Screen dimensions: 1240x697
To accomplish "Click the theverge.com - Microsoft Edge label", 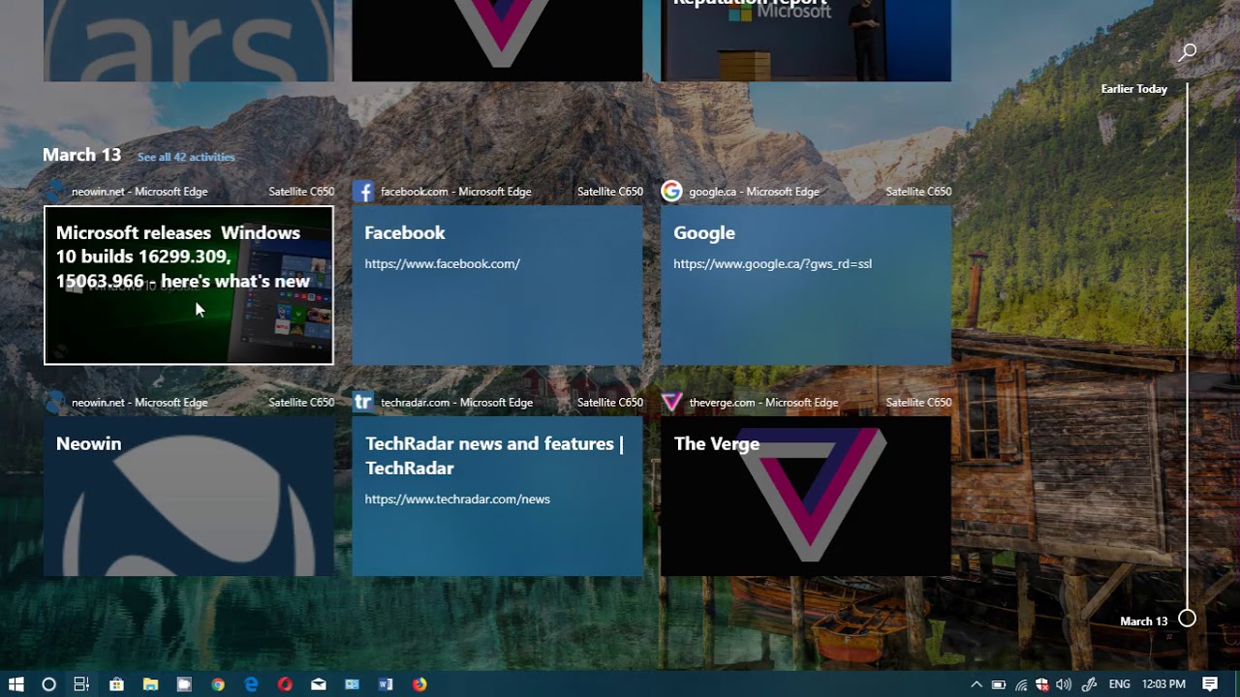I will point(763,403).
